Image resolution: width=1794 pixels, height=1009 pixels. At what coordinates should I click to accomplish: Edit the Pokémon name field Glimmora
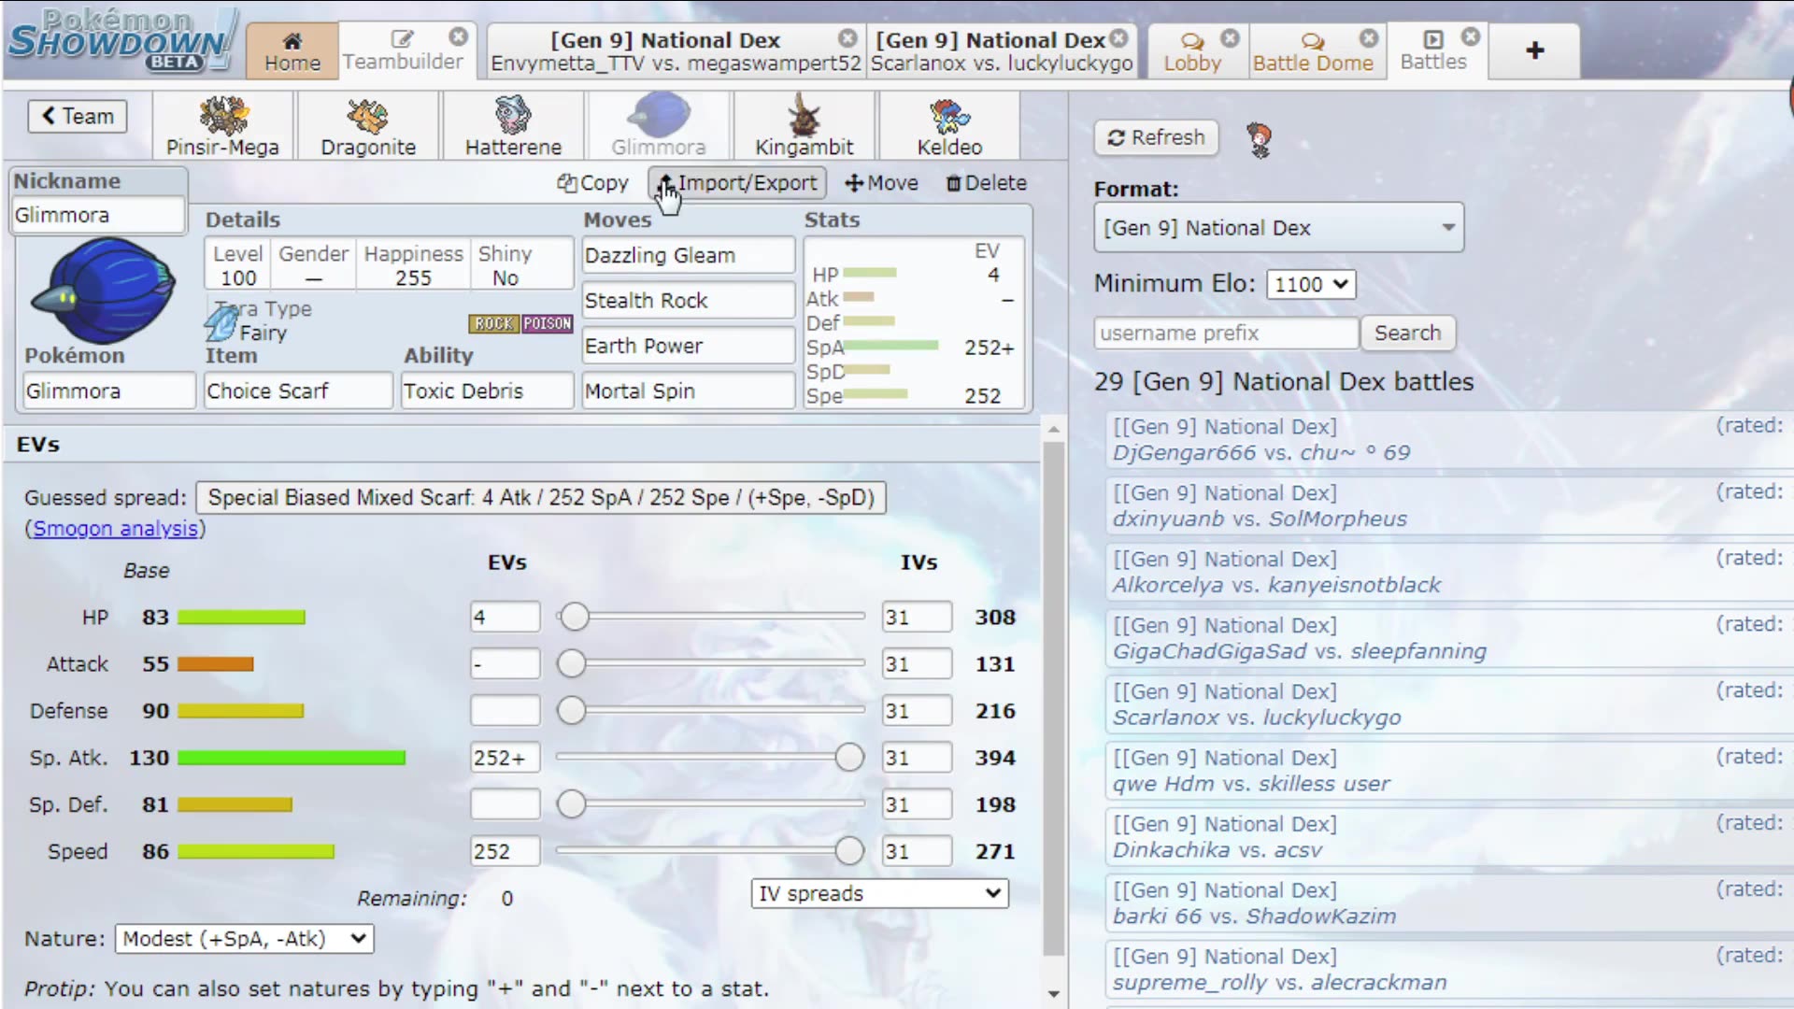(108, 391)
